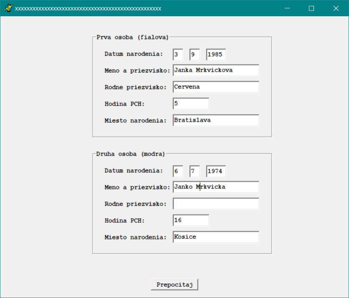Click first person's birth year field 1985
The image size is (349, 298).
[x=216, y=55]
